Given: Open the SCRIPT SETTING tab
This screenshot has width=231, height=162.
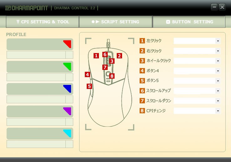Looking at the screenshot, I should (115, 22).
